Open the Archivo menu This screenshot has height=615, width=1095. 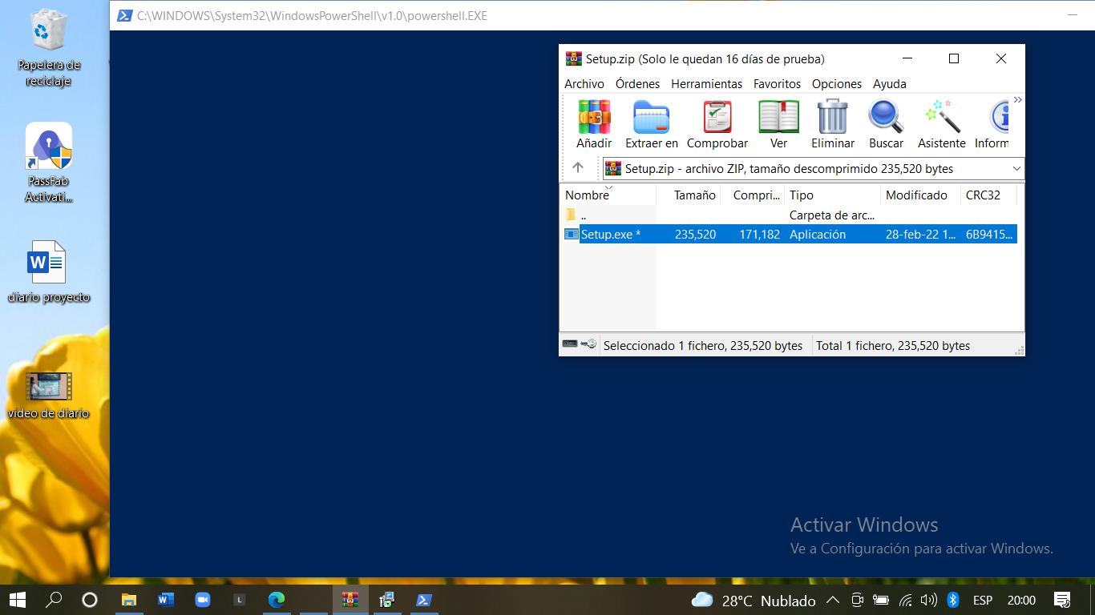584,84
